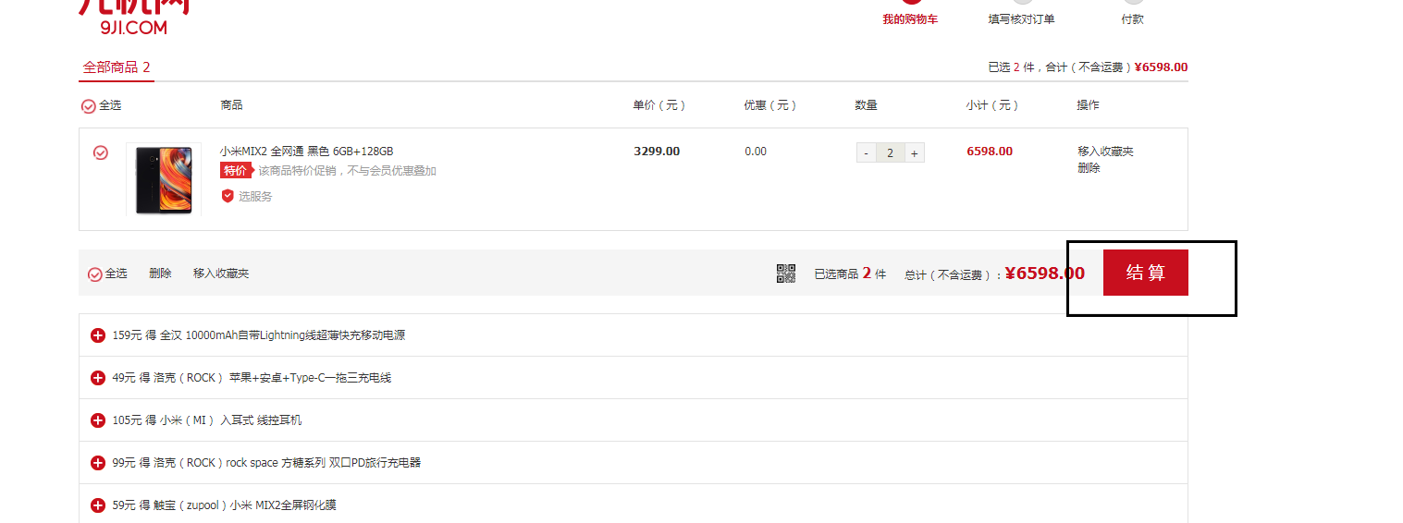1403x523 pixels.
Task: Increase quantity with the plus button
Action: point(914,153)
